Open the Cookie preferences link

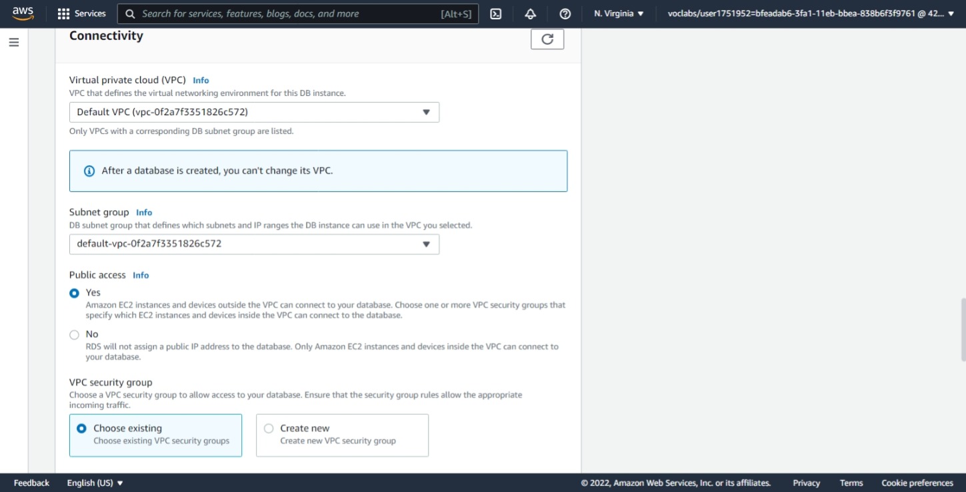917,483
